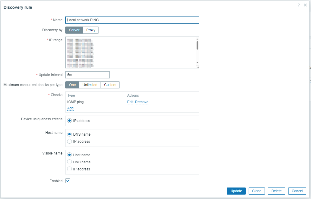Click the IP range scrollbar down arrow
Viewport: 311px width, 199px height.
[x=197, y=63]
